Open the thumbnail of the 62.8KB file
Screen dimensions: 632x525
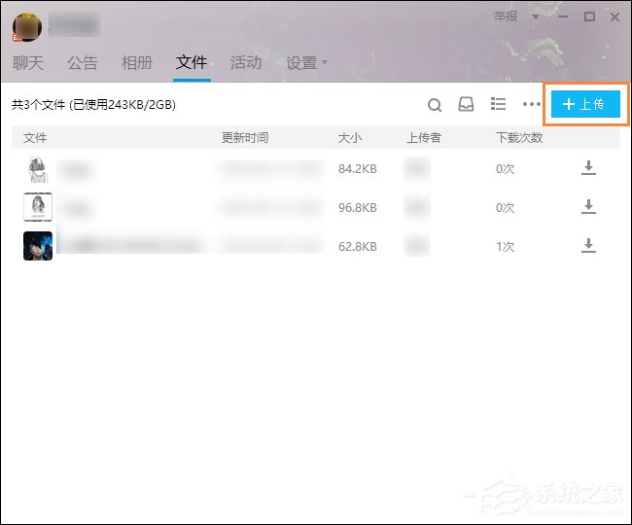coord(38,245)
